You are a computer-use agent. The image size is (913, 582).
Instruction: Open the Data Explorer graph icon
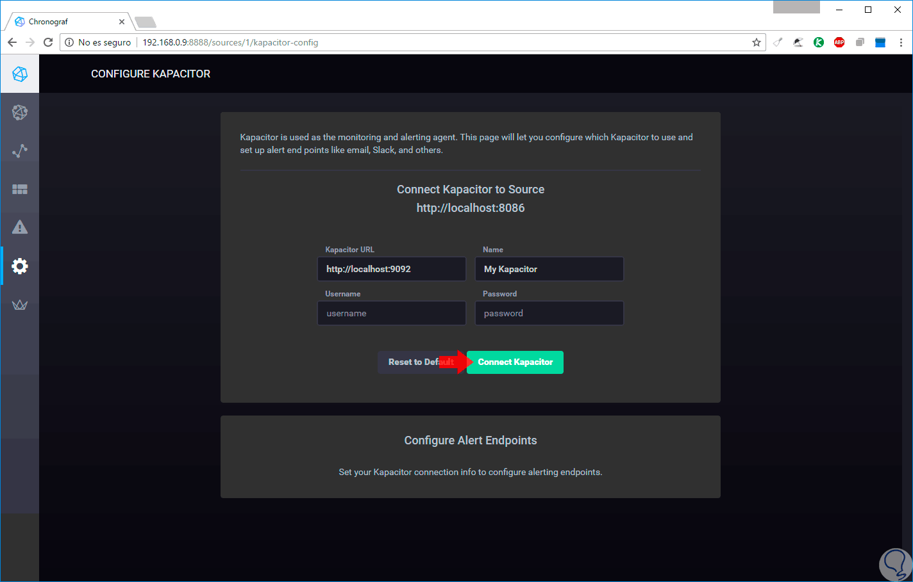[20, 151]
